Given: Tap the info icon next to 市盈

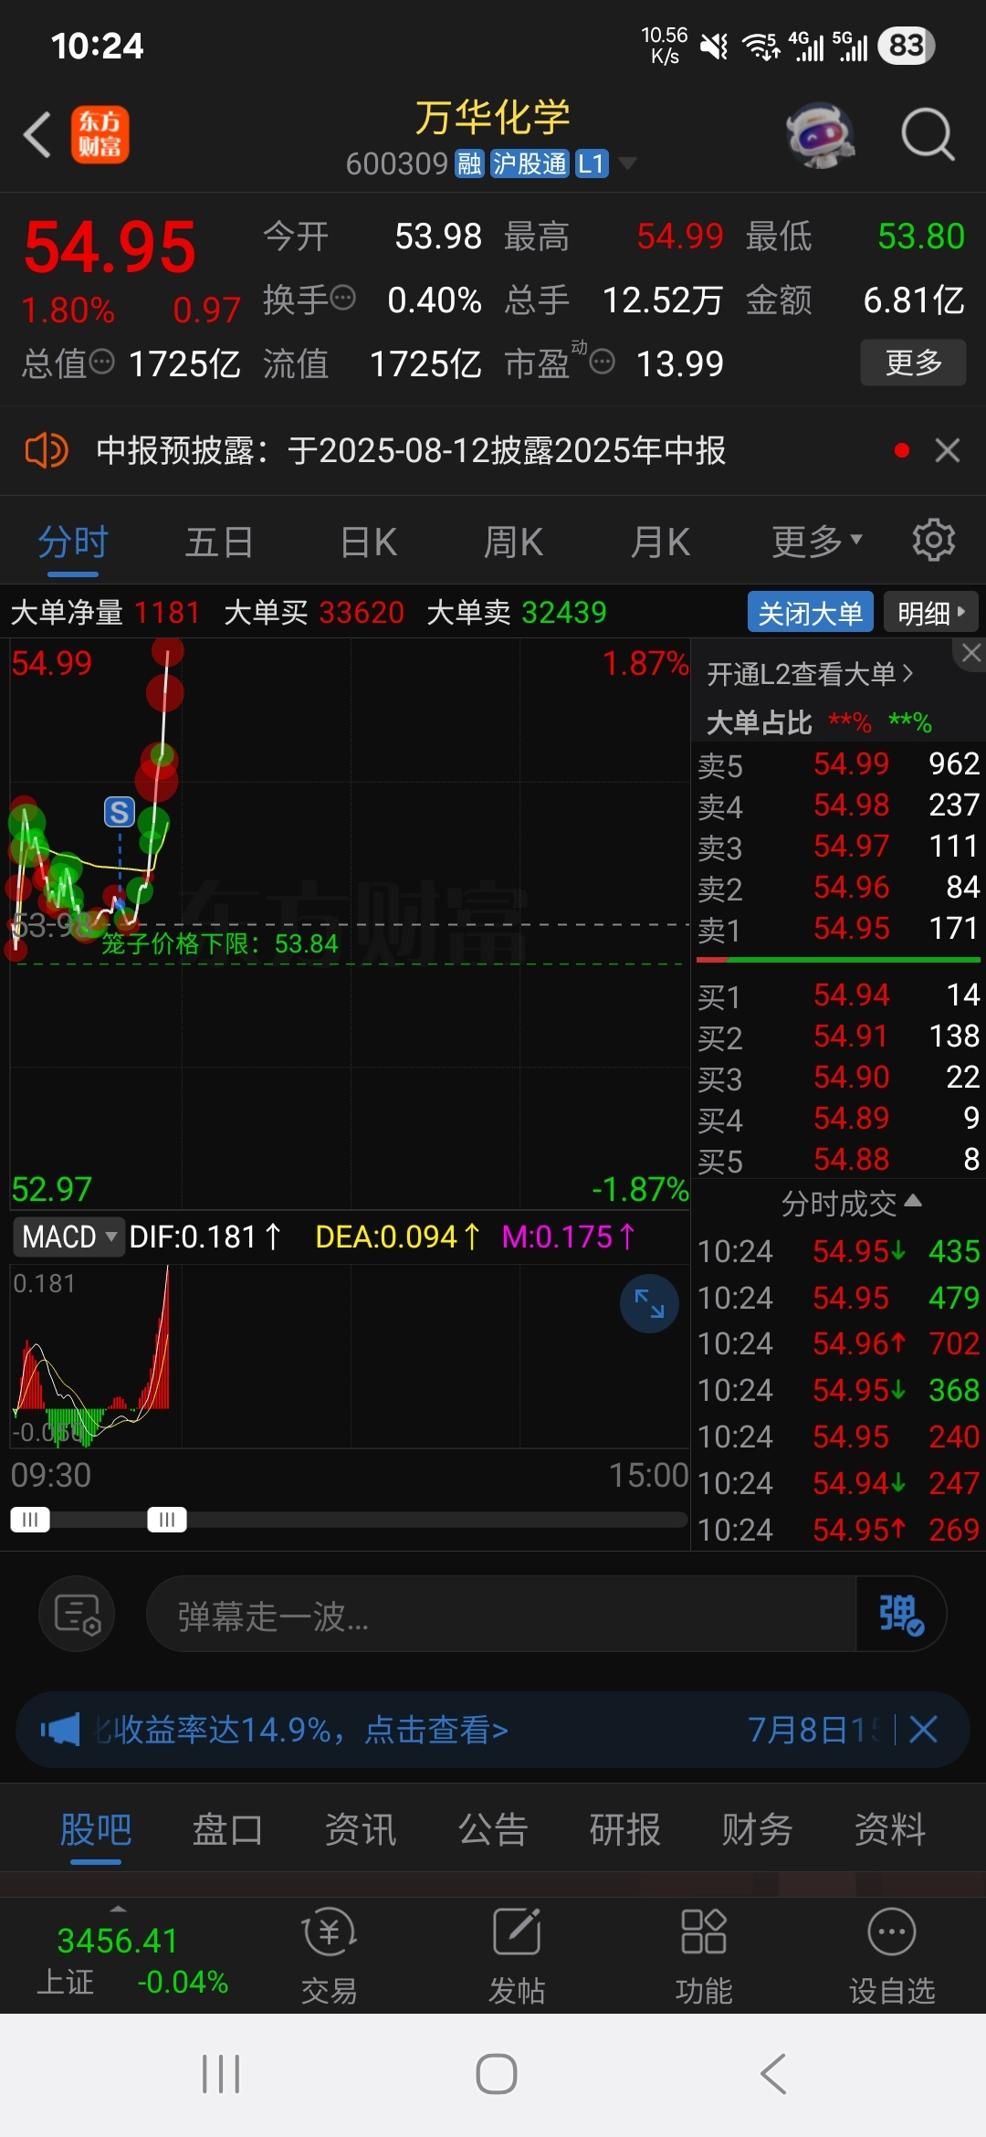Looking at the screenshot, I should pos(603,363).
